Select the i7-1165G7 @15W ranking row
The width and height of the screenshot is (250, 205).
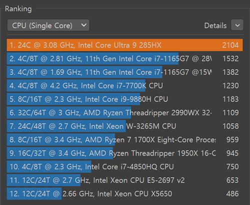coord(124,72)
